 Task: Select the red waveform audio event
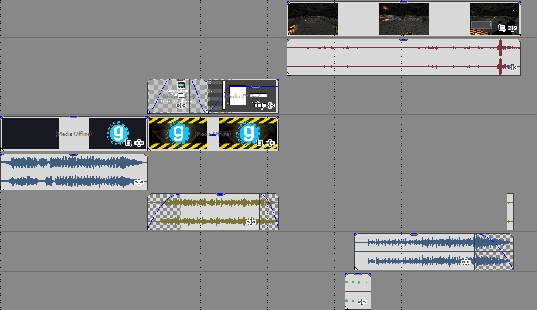point(404,57)
